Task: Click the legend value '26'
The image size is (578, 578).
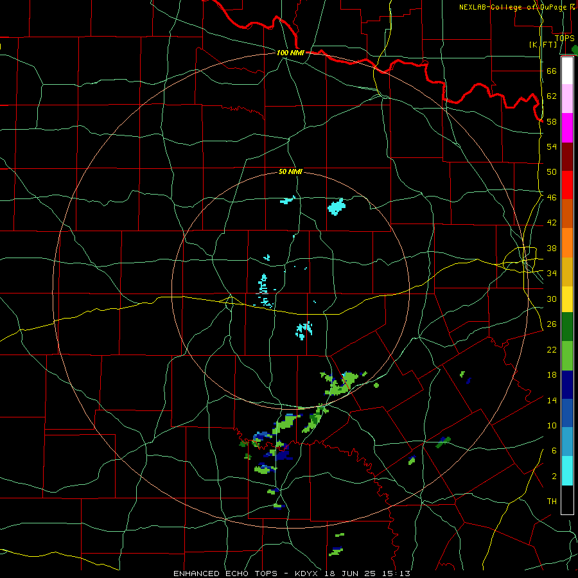Action: click(x=552, y=324)
